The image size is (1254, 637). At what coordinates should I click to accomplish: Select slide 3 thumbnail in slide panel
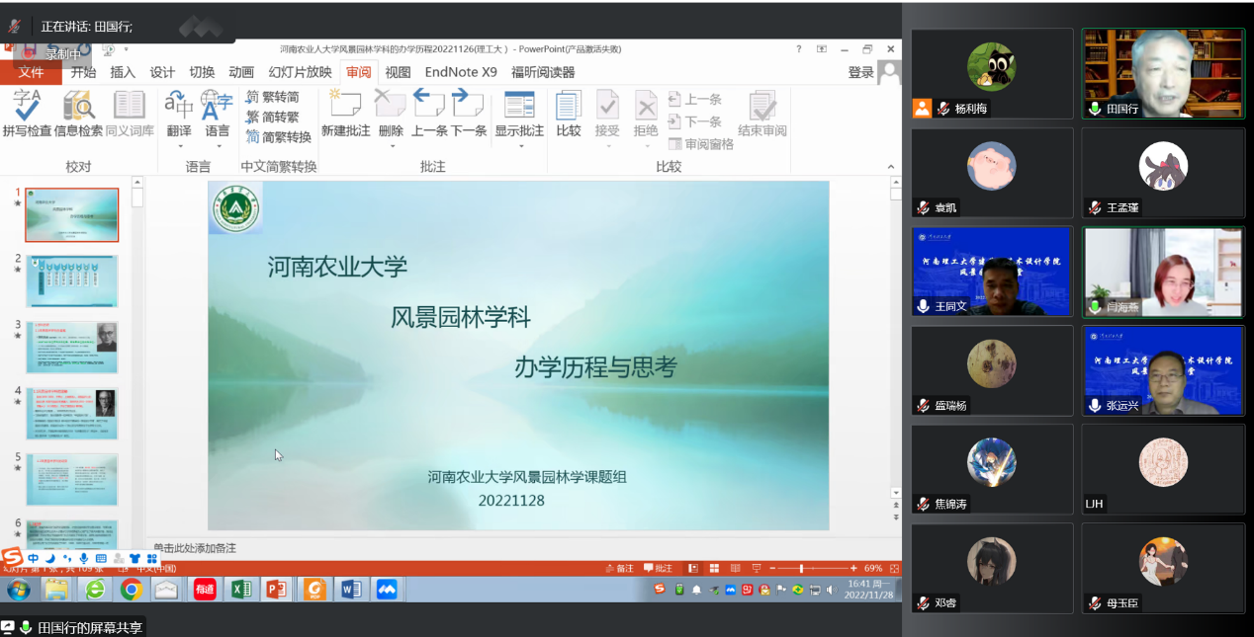point(71,347)
